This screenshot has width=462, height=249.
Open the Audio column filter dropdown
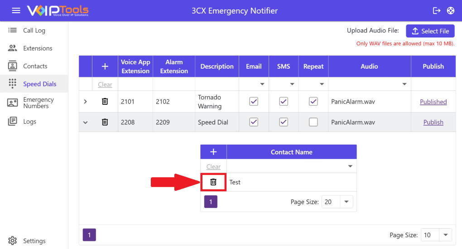click(x=404, y=85)
